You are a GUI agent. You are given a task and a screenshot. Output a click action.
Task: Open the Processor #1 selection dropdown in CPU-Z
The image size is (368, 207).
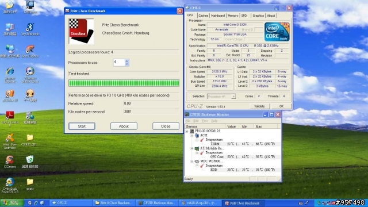coord(233,97)
